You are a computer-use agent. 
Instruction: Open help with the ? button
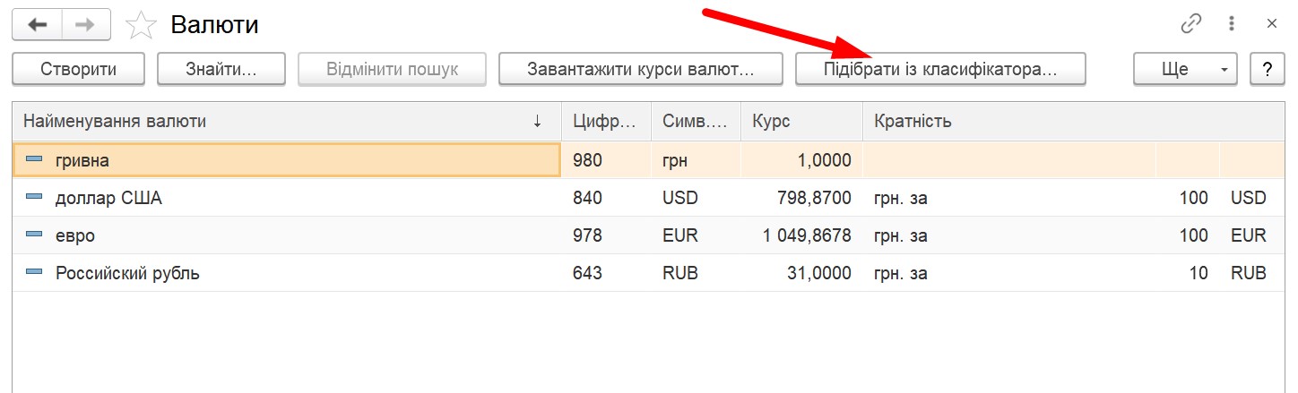pos(1268,69)
